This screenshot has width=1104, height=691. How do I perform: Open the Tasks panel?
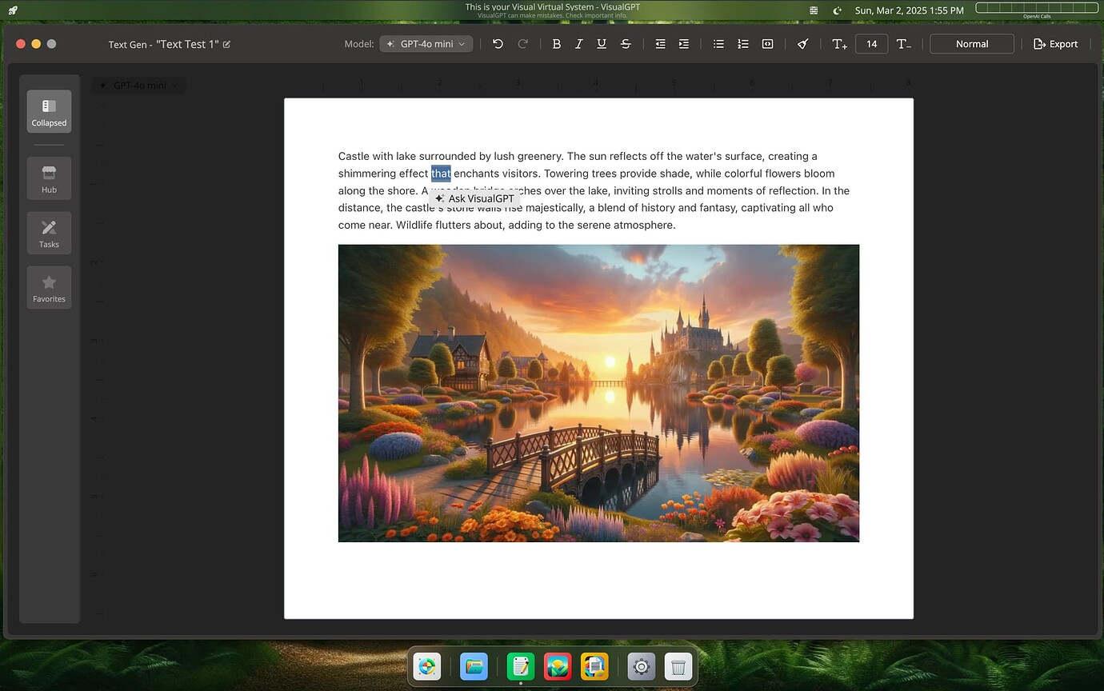(x=49, y=233)
